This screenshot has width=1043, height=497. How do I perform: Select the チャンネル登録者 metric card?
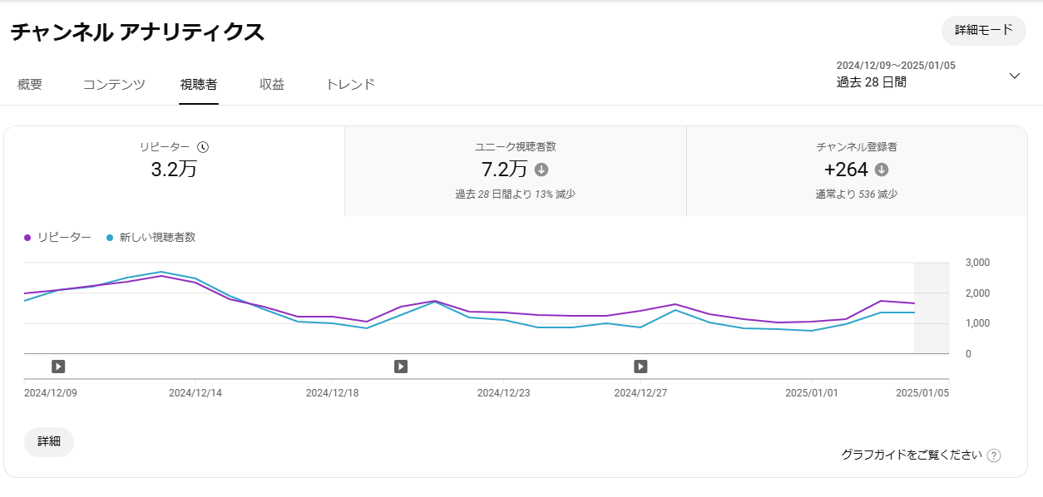857,171
